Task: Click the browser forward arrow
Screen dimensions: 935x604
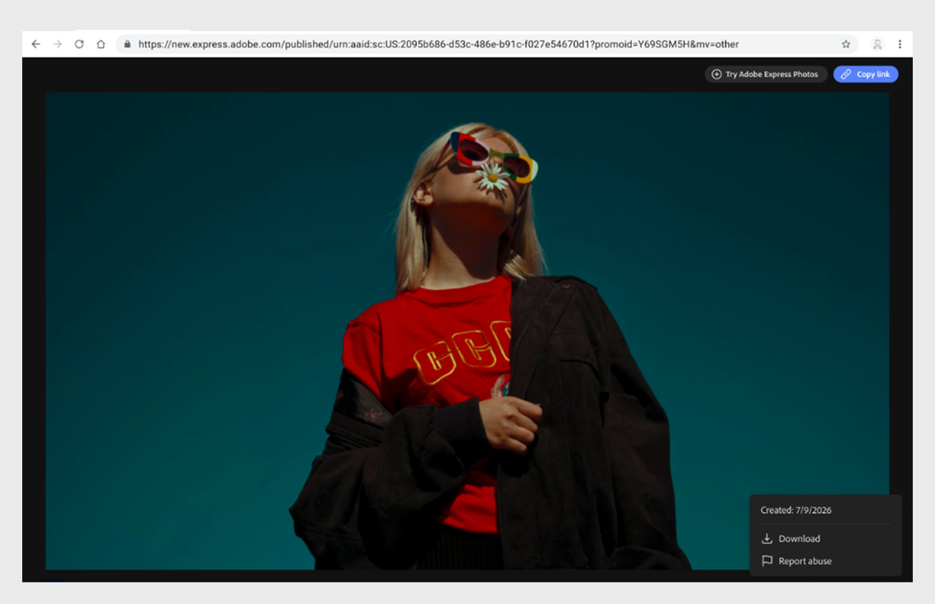Action: [57, 44]
